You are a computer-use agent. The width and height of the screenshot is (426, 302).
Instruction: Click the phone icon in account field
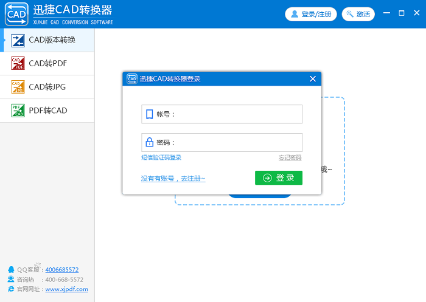click(150, 114)
